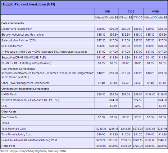The image size is (168, 153).
Task: Click the $257.65 Grand Total value
Action: (113, 140)
